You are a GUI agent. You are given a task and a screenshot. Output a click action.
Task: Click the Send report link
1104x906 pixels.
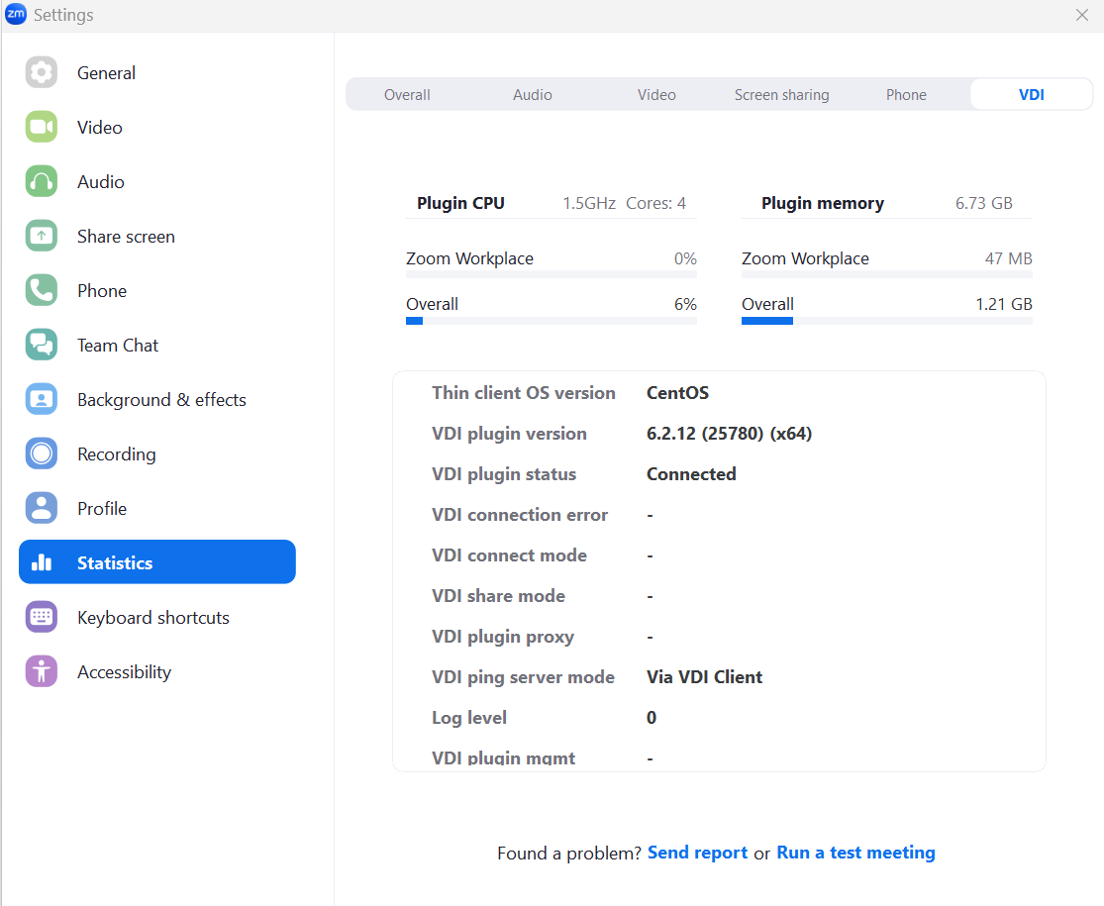(697, 853)
